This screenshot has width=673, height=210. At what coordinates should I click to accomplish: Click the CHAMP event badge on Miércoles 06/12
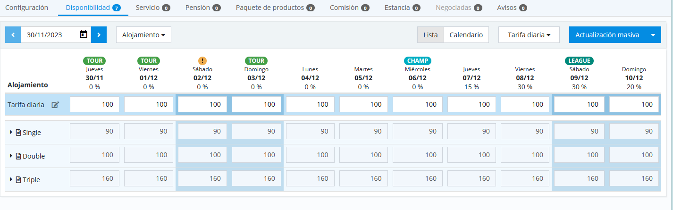click(x=418, y=61)
